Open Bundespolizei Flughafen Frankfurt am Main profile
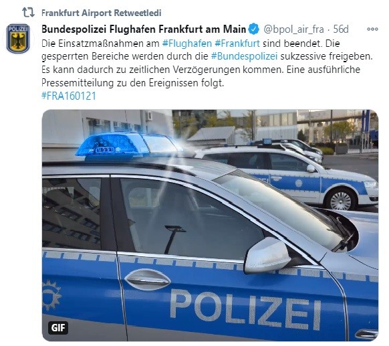The height and width of the screenshot is (346, 389). pyautogui.click(x=144, y=29)
